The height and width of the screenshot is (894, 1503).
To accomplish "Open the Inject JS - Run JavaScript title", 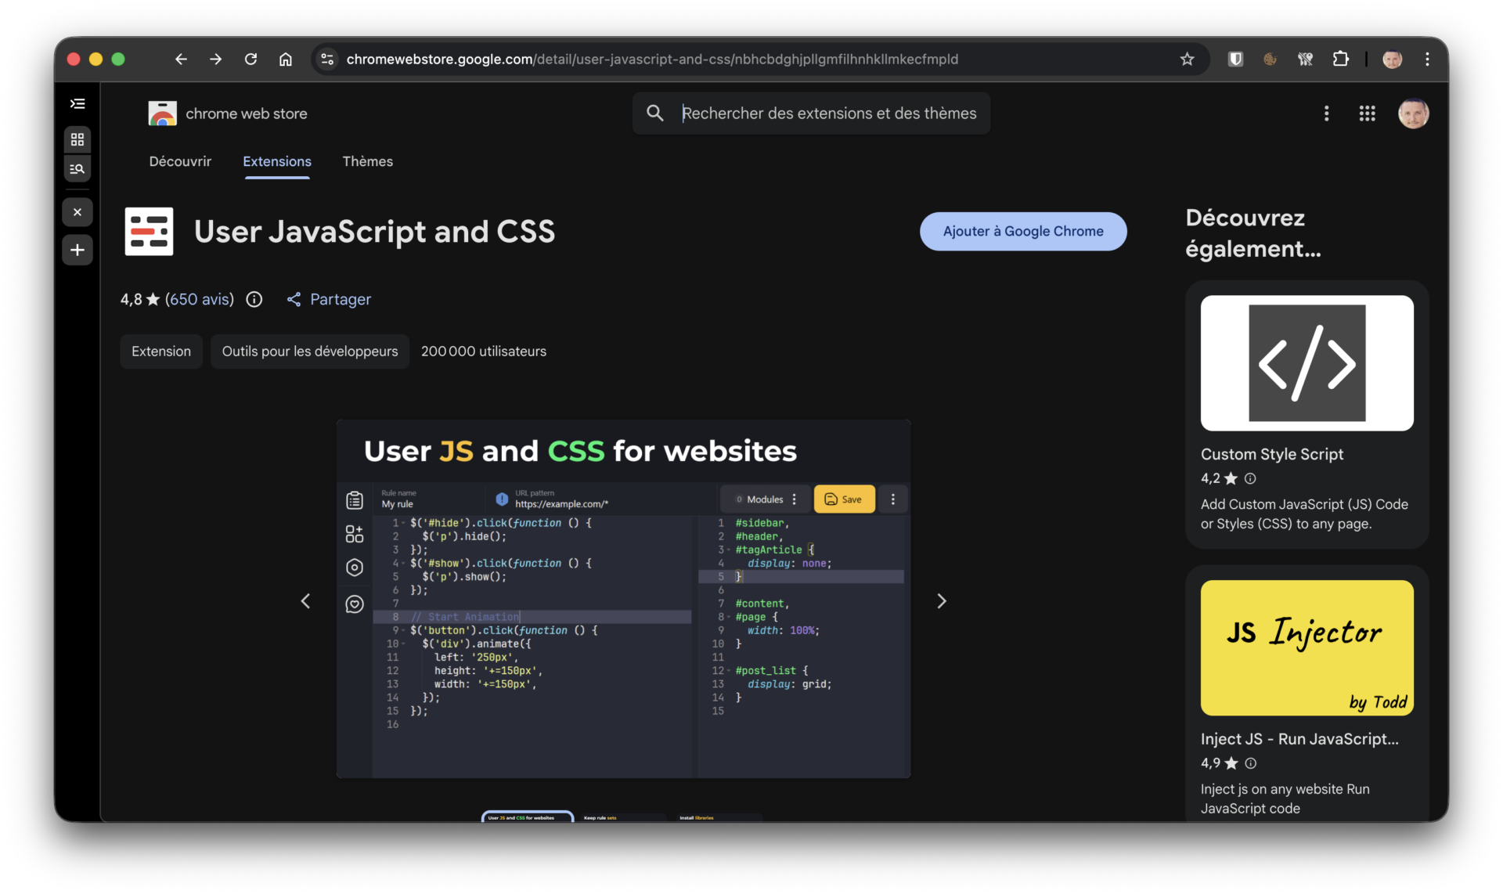I will pos(1299,740).
